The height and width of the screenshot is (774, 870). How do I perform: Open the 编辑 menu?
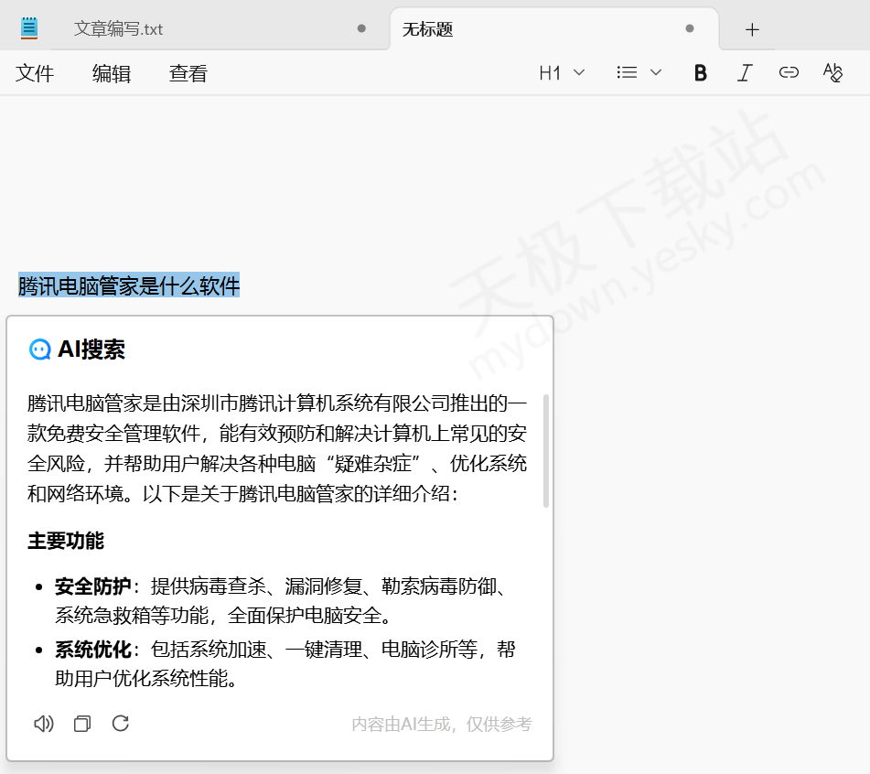(112, 74)
